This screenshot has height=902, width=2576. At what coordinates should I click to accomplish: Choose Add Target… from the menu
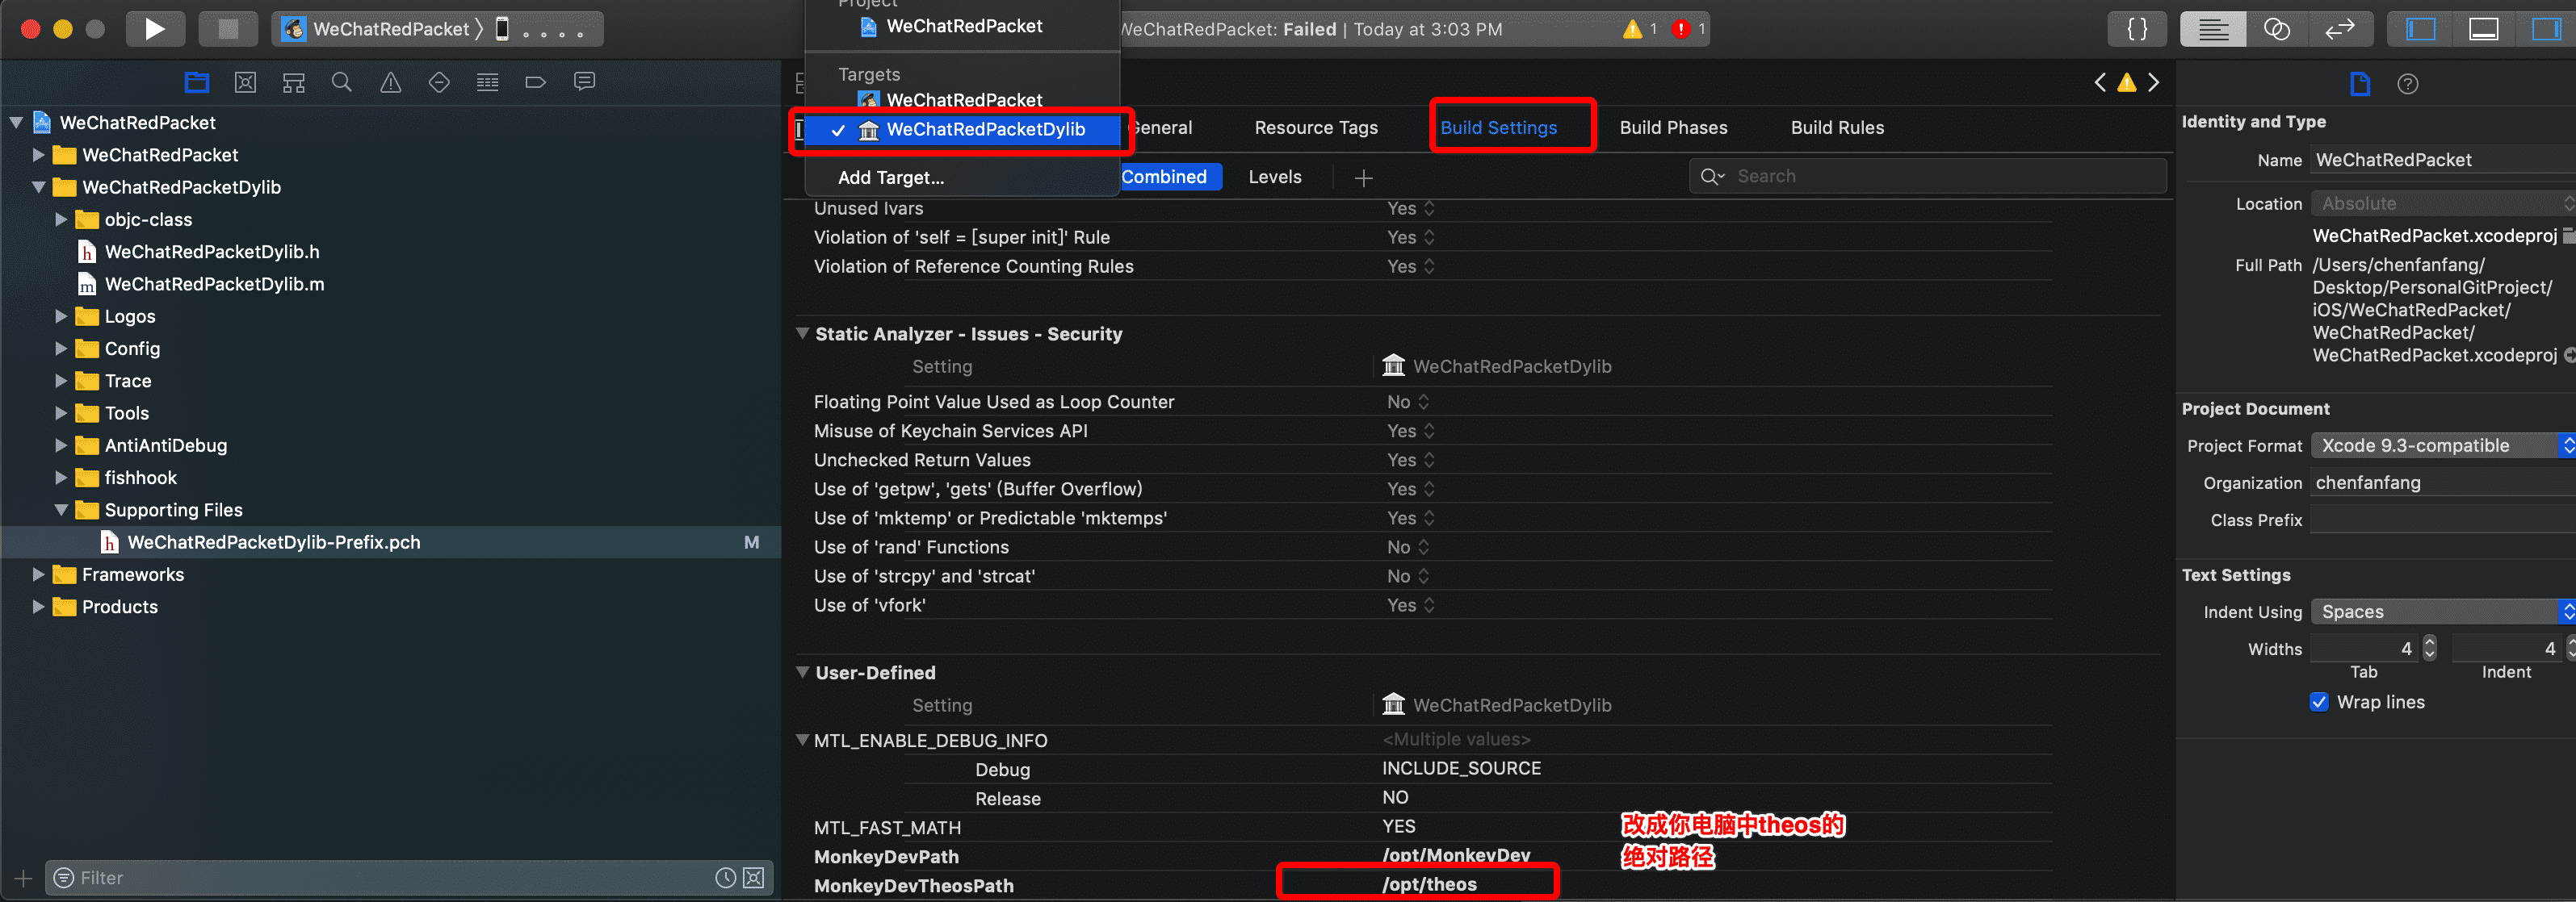[x=890, y=177]
